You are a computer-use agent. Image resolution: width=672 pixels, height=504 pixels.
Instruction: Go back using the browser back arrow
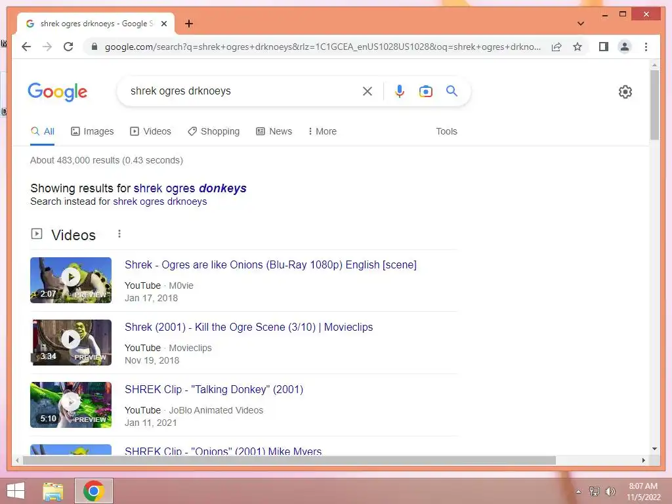26,47
